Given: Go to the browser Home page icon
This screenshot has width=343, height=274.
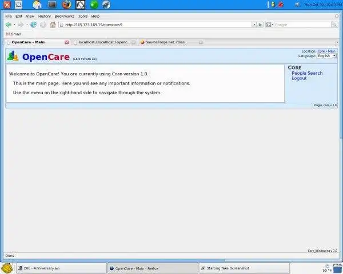Looking at the screenshot, I should tap(53, 25).
